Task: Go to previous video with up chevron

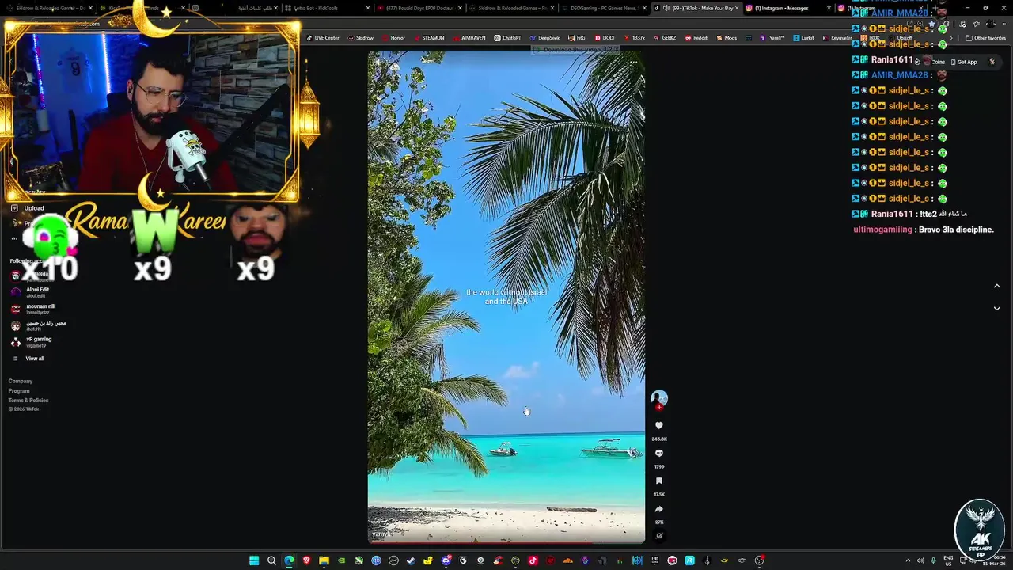Action: pos(996,286)
